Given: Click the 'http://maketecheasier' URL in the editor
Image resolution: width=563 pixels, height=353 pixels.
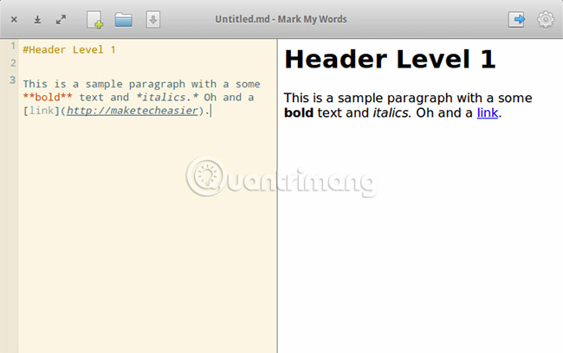Looking at the screenshot, I should 133,111.
